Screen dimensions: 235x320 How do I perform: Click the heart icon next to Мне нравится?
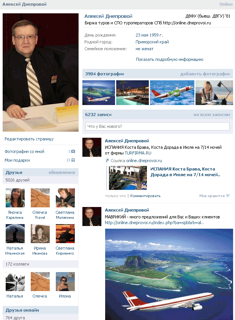pos(228,196)
